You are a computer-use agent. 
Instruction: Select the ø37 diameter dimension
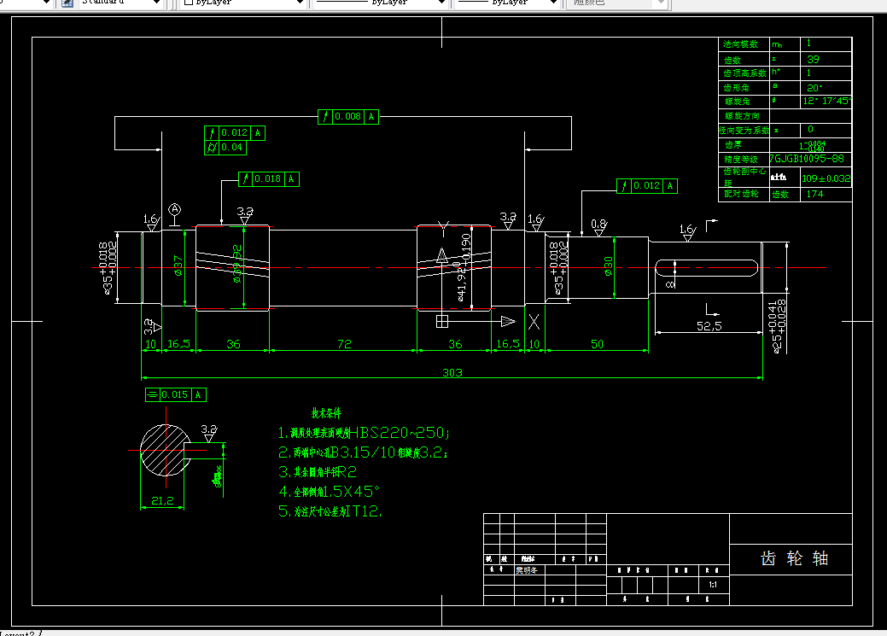pos(178,265)
